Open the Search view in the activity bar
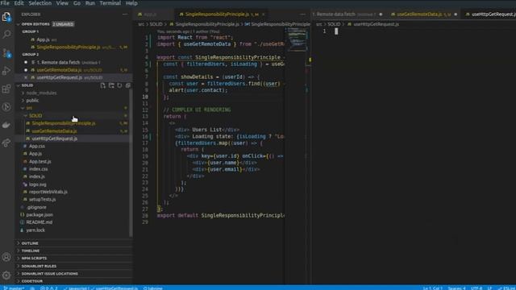Image resolution: width=516 pixels, height=290 pixels. 6,34
